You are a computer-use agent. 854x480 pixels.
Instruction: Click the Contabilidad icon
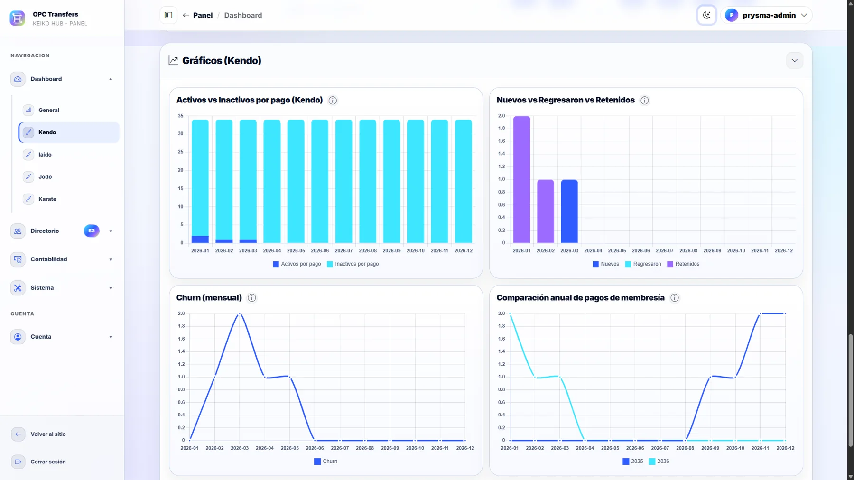[x=18, y=259]
